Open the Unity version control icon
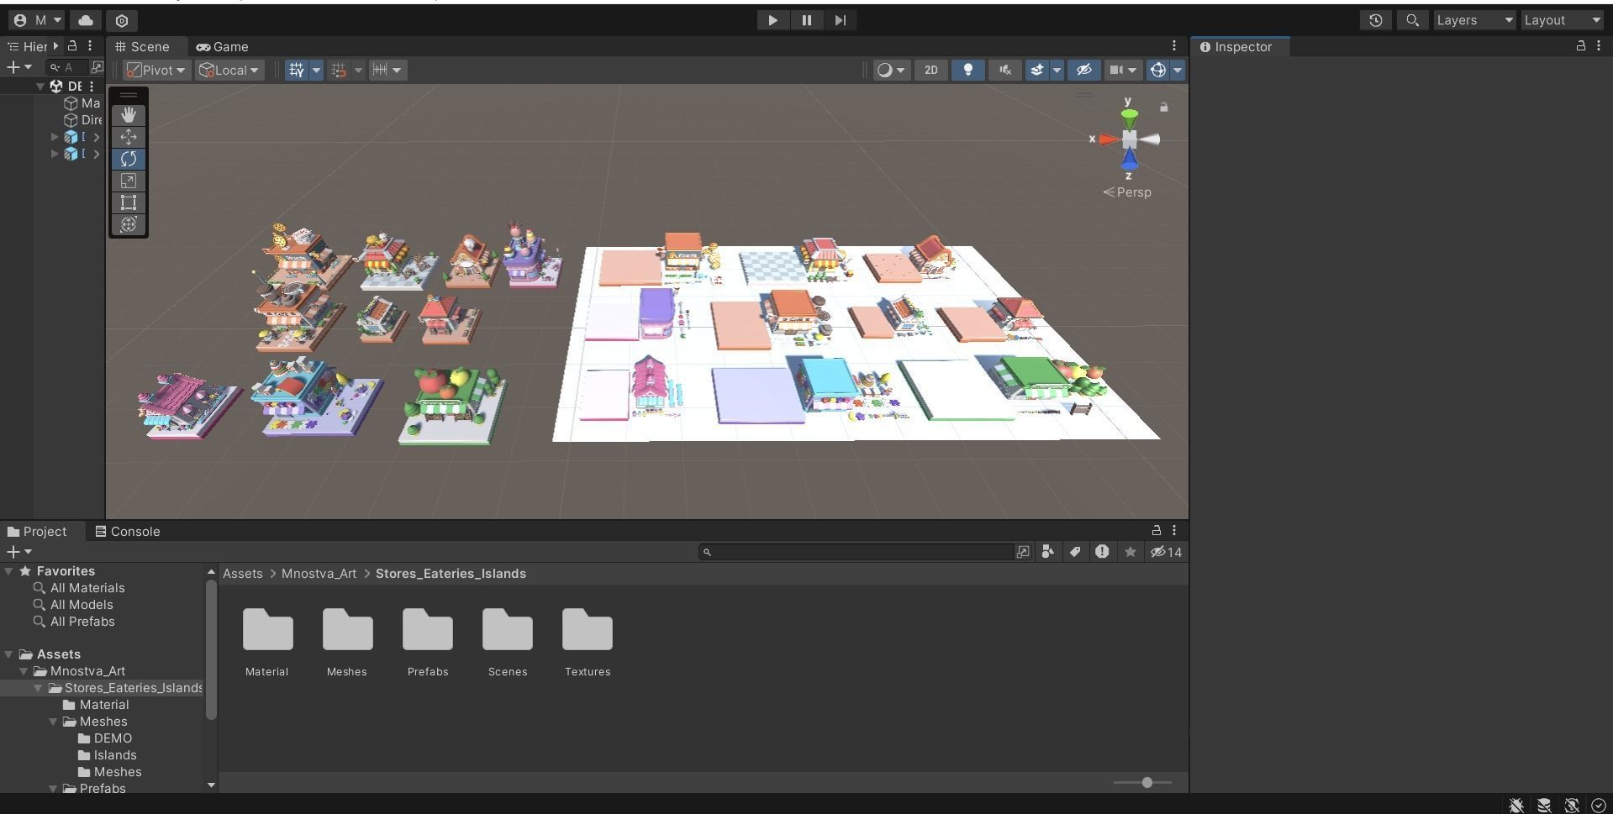 (122, 20)
